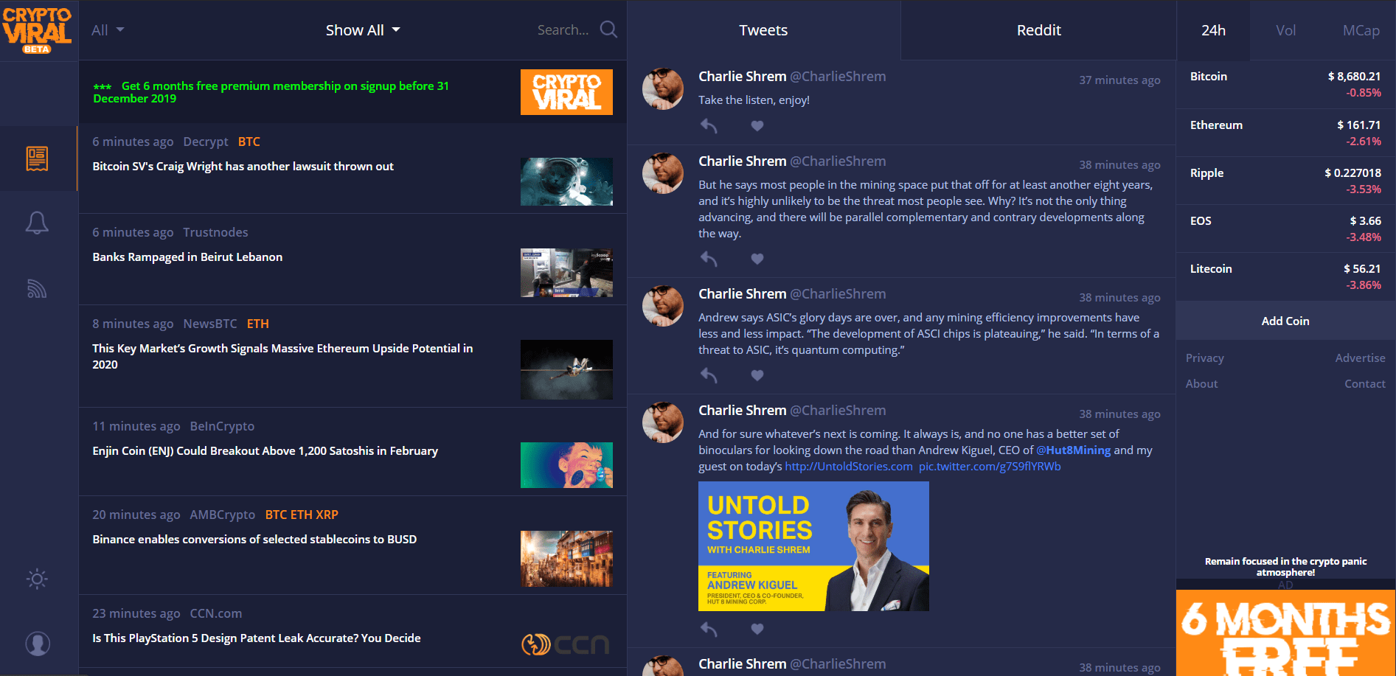Viewport: 1396px width, 676px height.
Task: Open the Privacy link
Action: 1204,358
